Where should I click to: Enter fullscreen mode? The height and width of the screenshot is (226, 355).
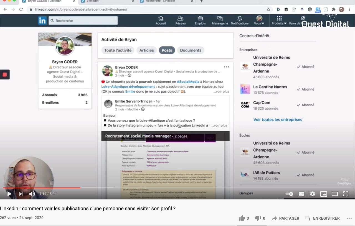click(346, 194)
